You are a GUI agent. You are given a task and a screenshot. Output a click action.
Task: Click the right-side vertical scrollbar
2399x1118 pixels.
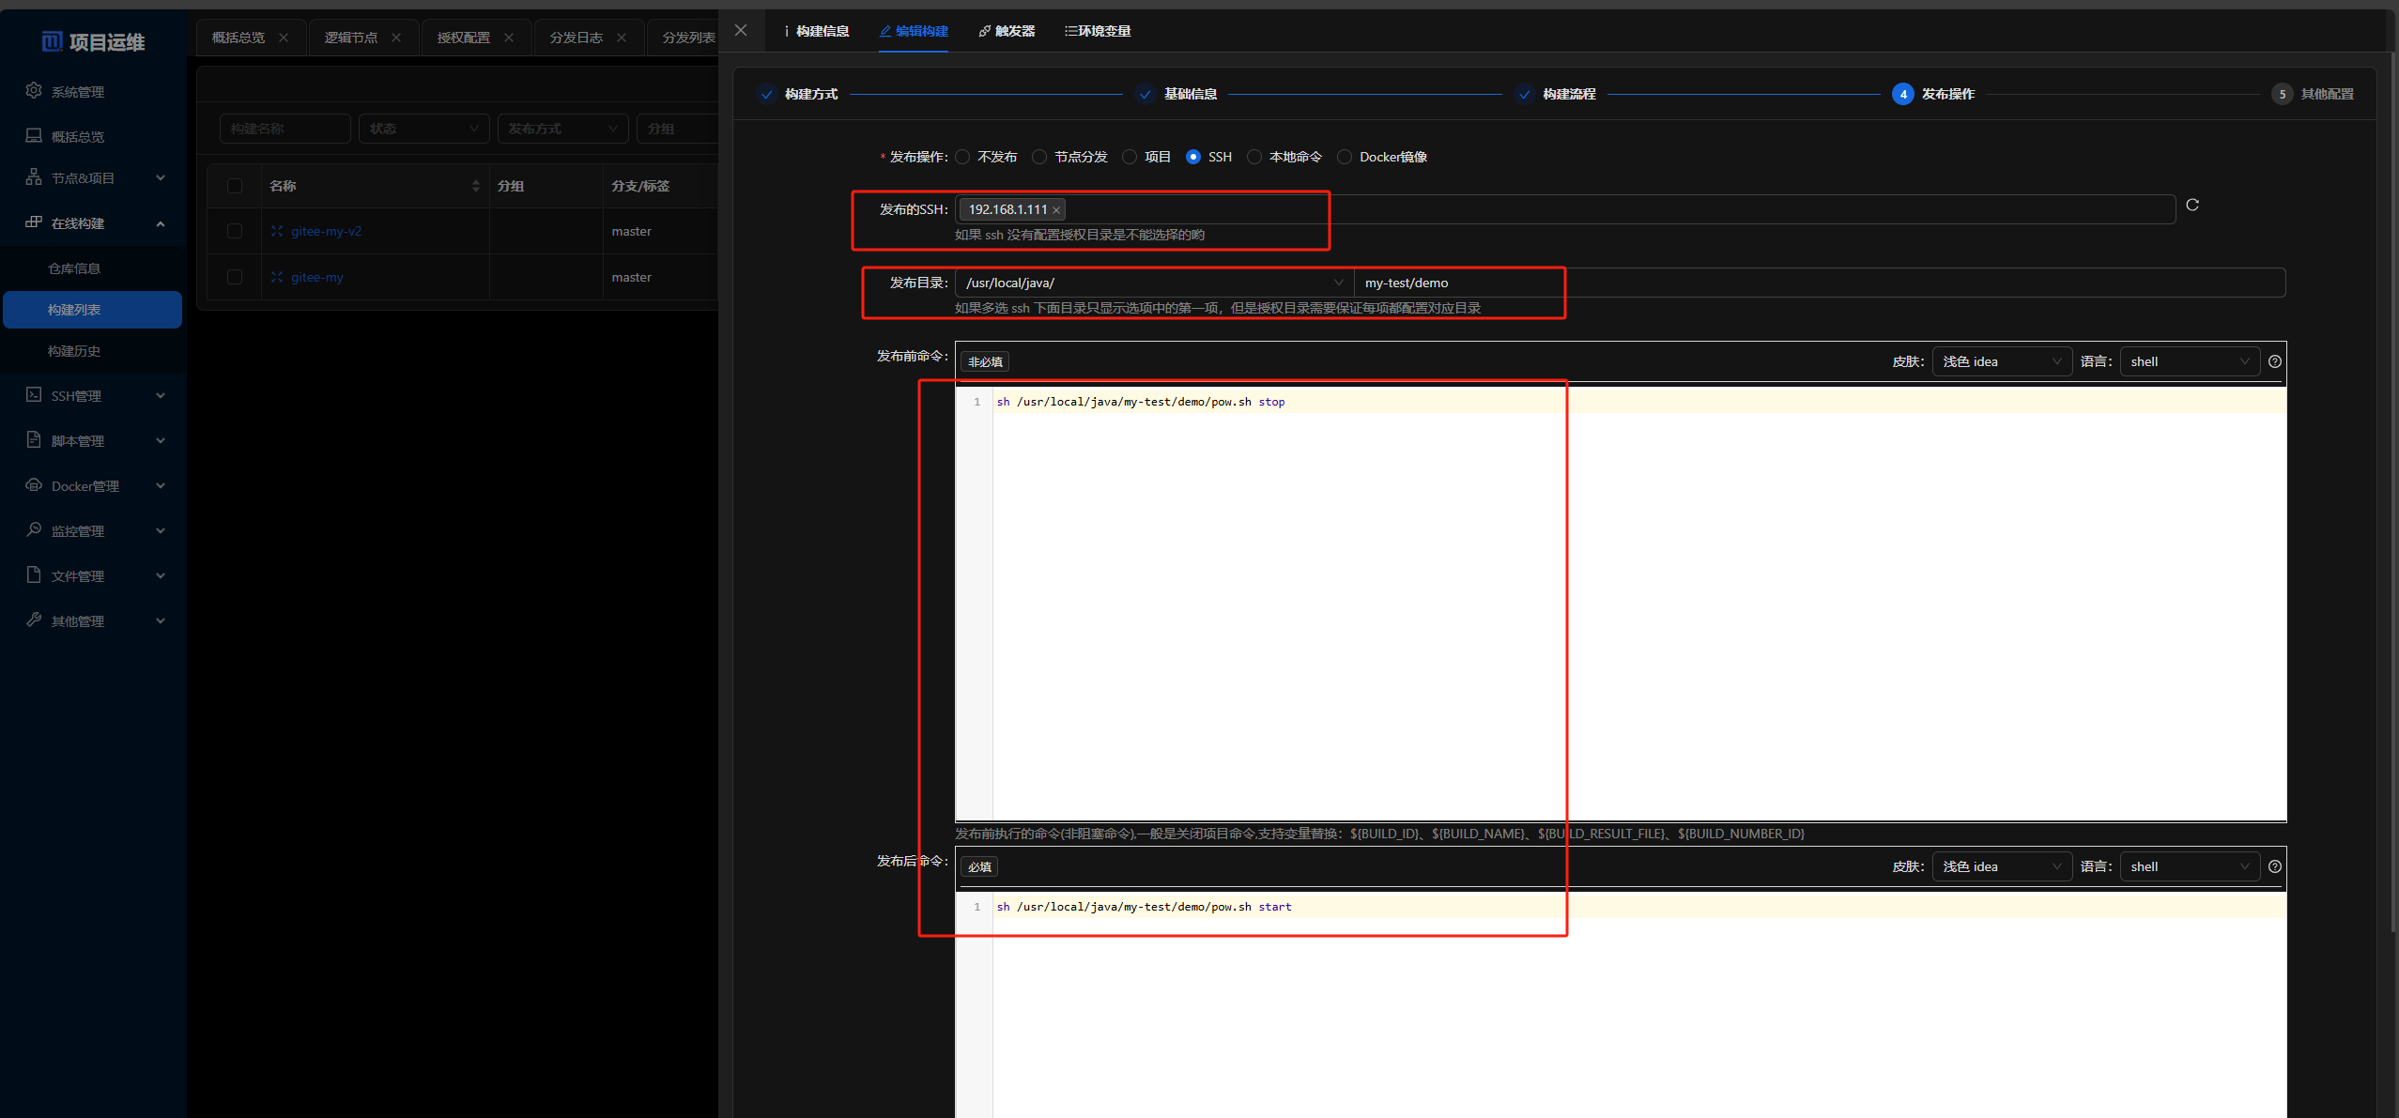(x=2391, y=469)
